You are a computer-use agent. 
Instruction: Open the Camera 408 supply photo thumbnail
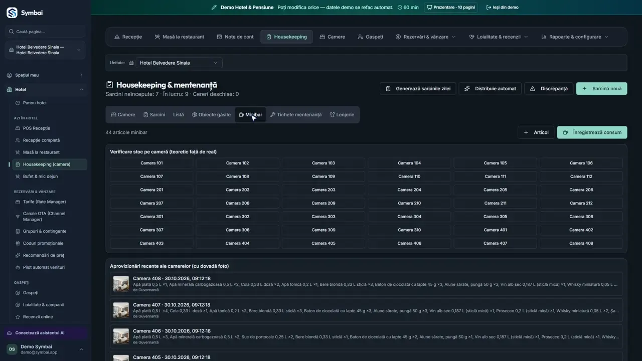(121, 284)
